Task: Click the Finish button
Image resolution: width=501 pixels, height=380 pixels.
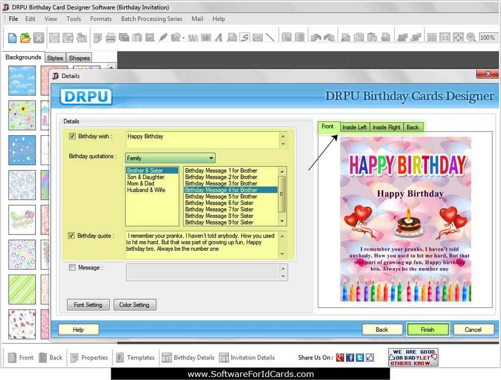Action: 428,330
